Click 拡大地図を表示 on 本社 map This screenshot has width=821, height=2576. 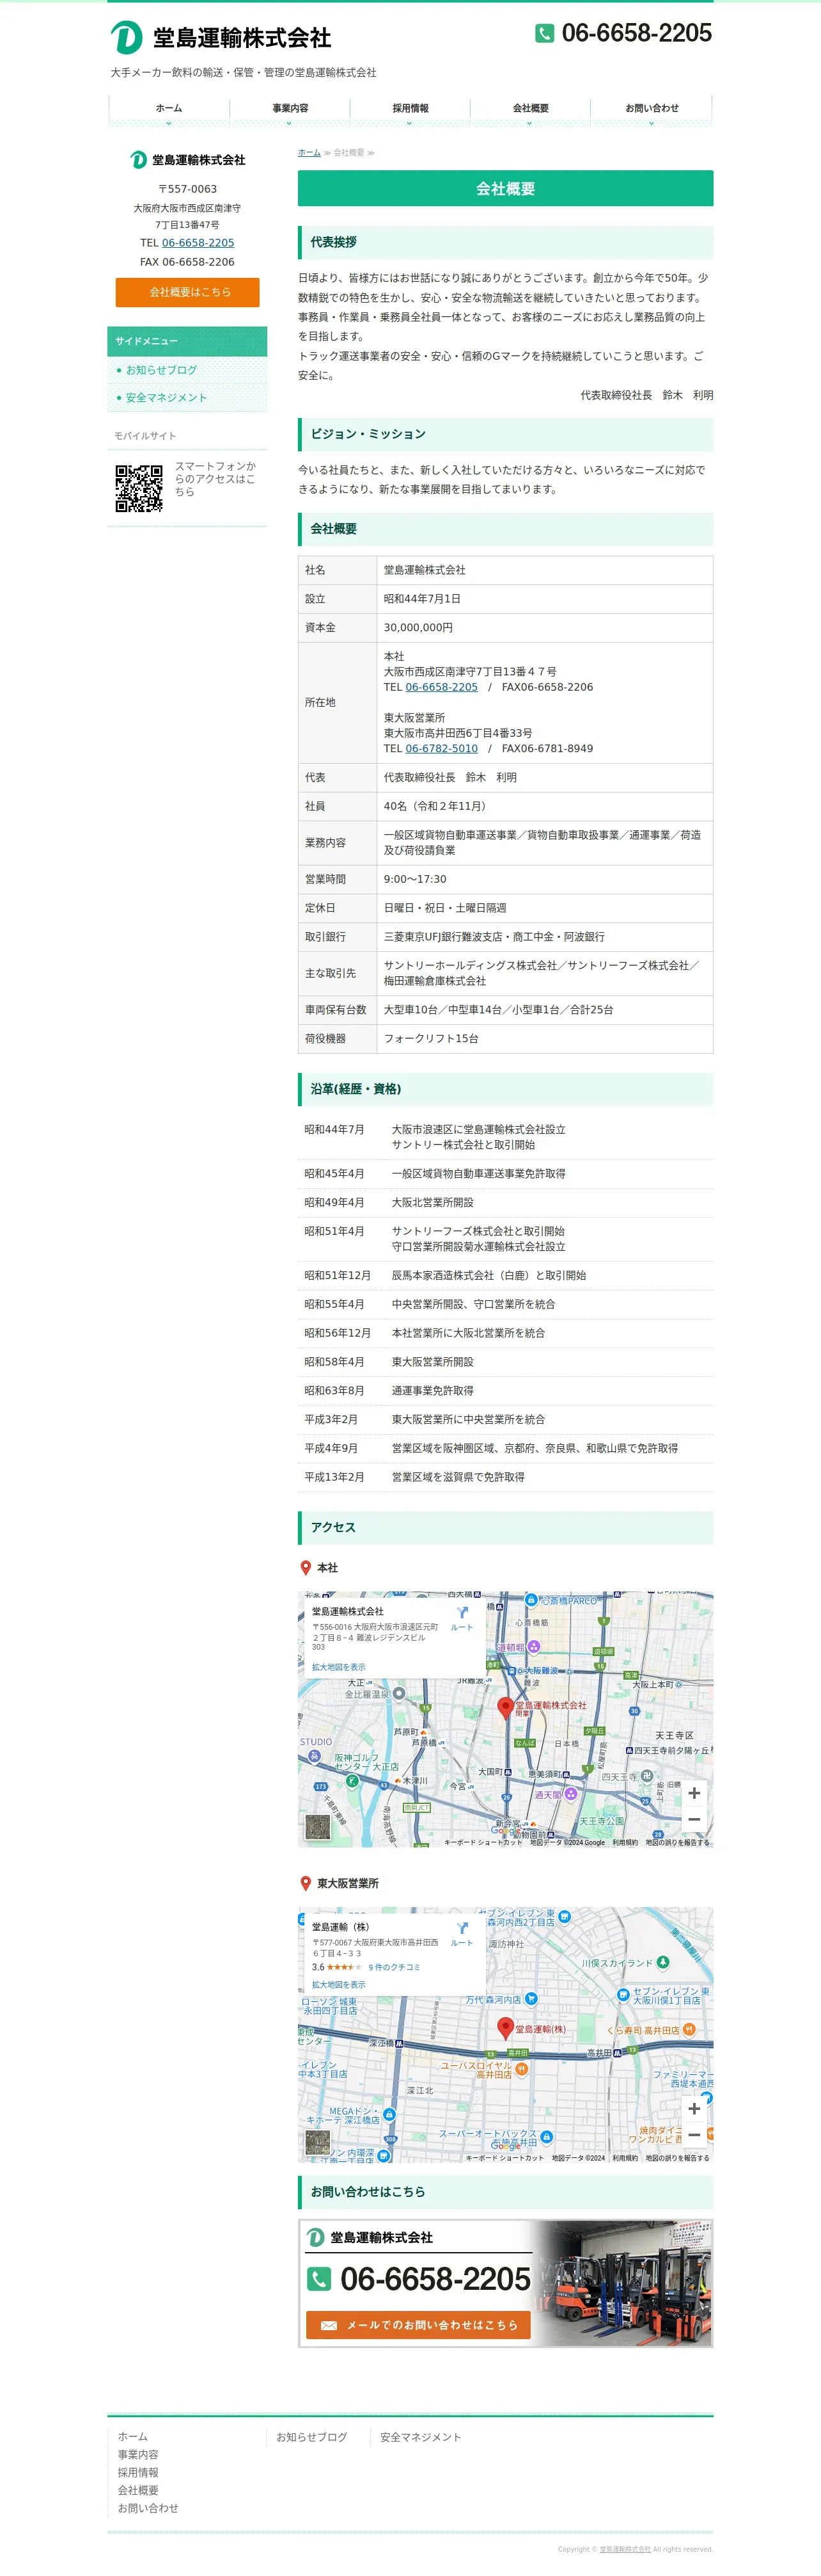coord(339,1667)
